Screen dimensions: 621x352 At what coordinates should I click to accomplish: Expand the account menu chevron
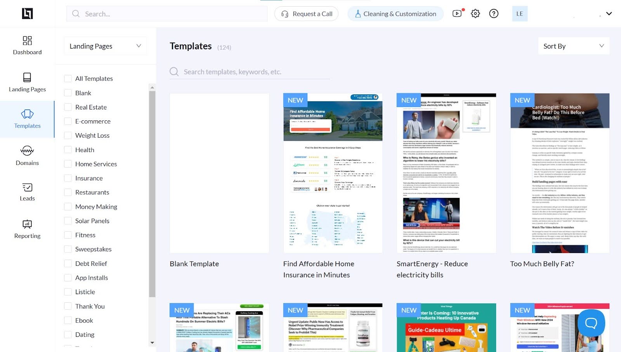pos(609,14)
